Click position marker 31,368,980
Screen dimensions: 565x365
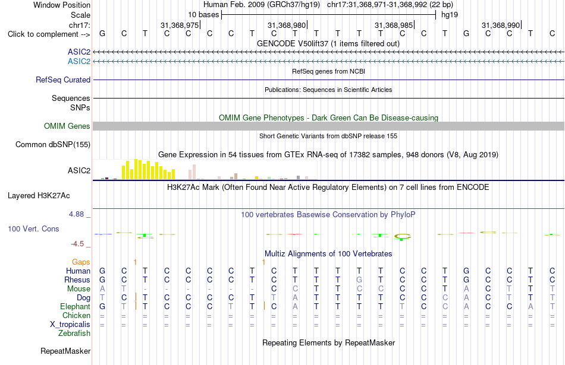[x=287, y=25]
